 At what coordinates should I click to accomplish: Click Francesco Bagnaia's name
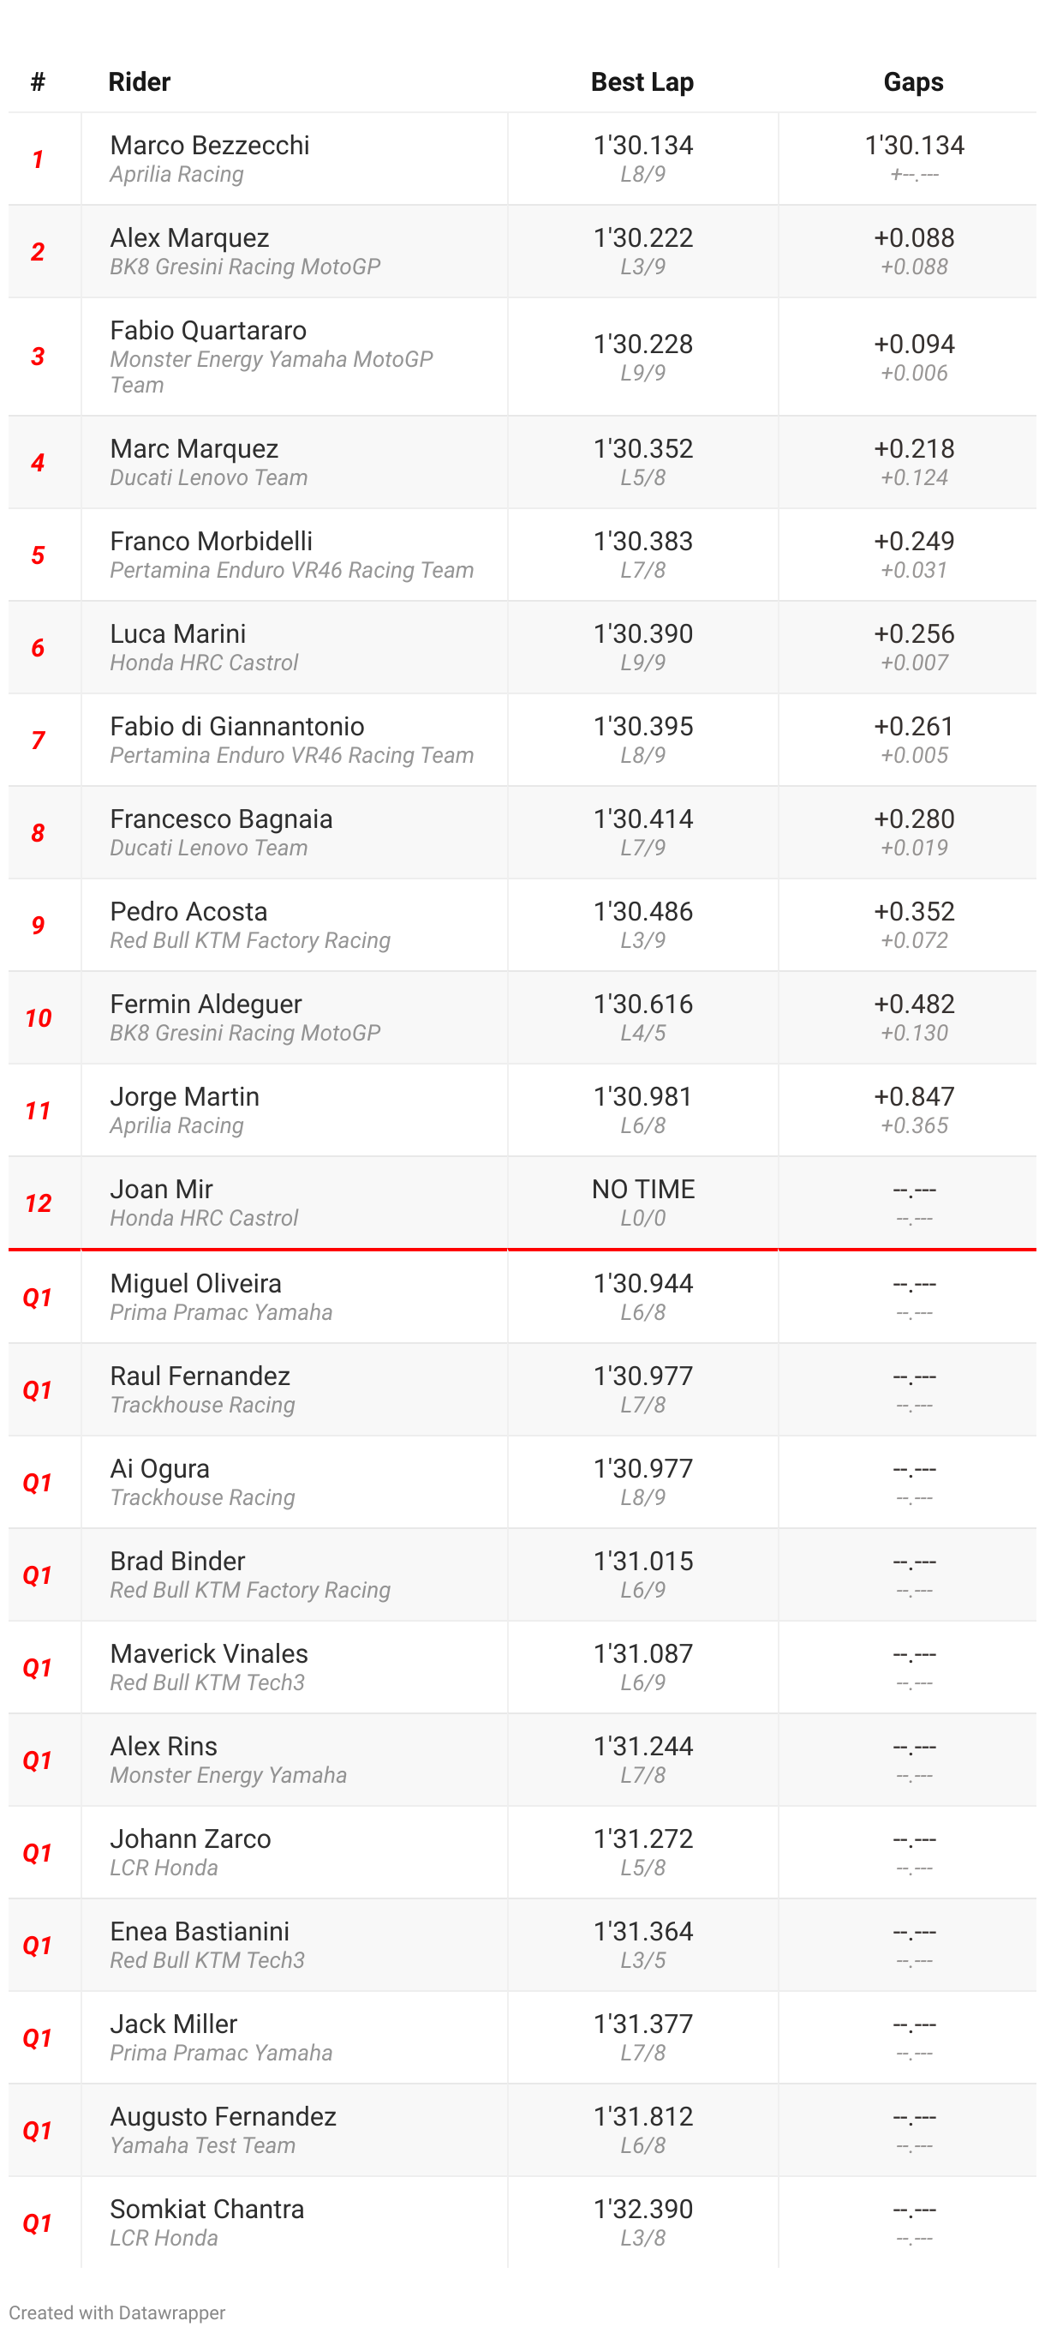222,819
